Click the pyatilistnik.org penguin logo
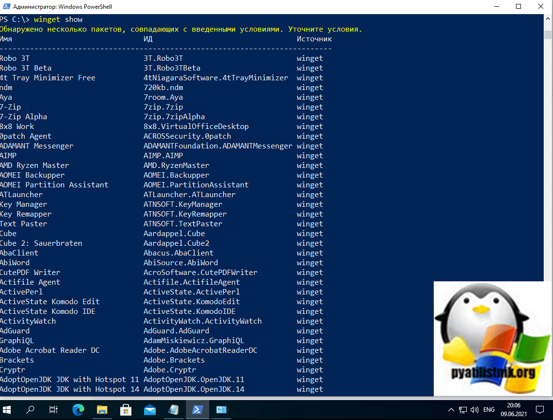Viewport: 553px width, 420px height. [x=493, y=339]
